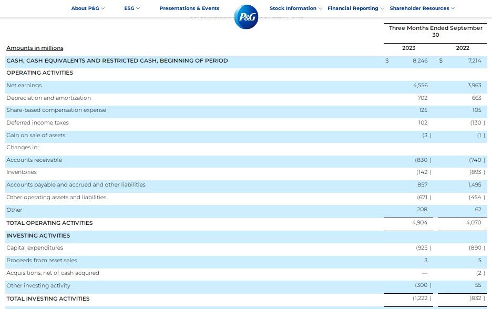Expand the Shareholder Resources chevron

click(453, 8)
